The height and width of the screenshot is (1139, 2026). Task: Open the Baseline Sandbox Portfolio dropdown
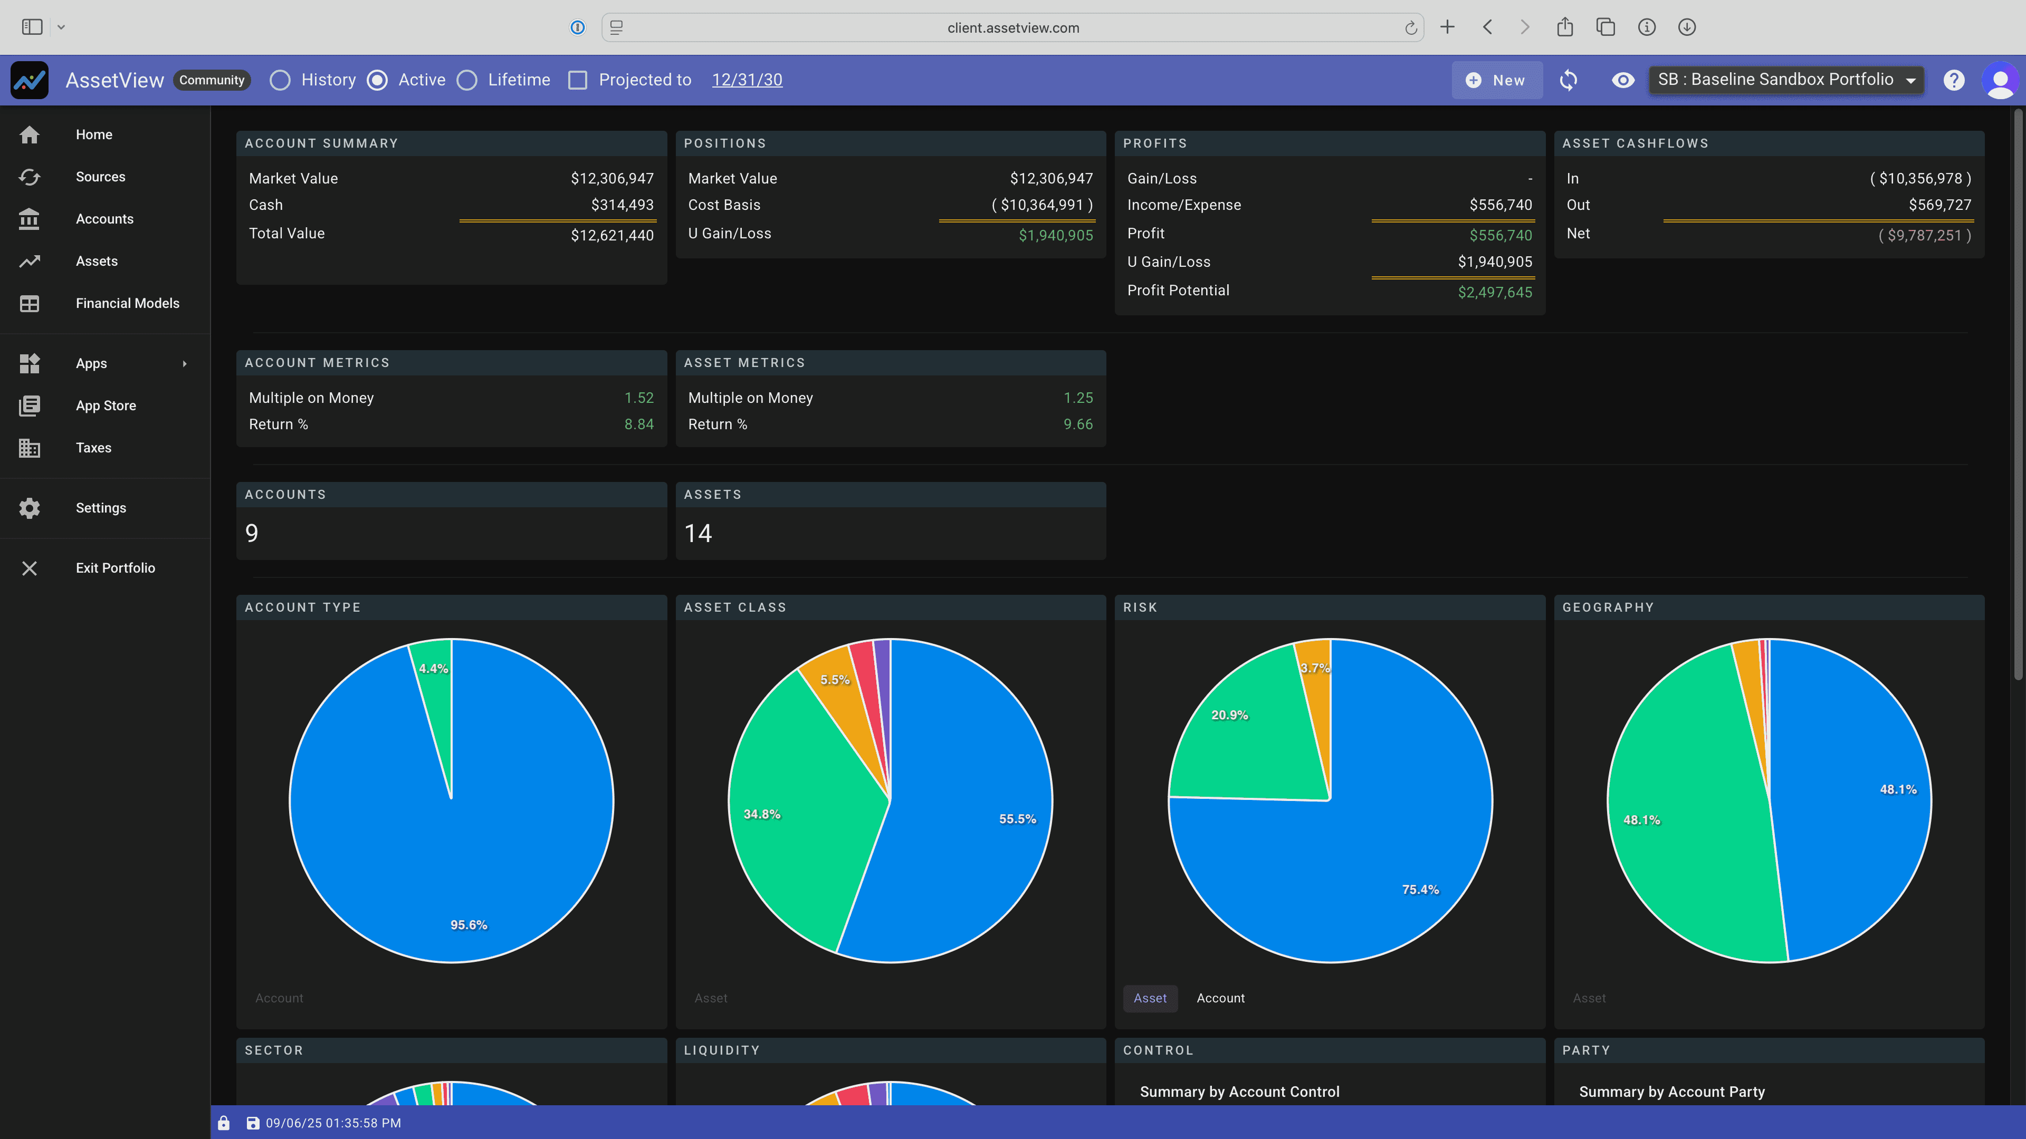click(1786, 80)
